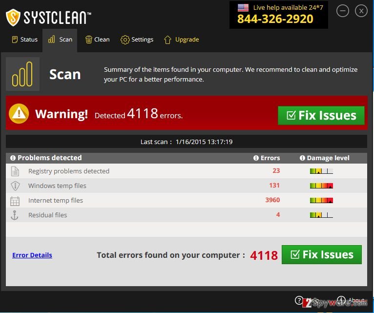Click the Residual files anchor icon
Viewport: 374px width, 313px height.
pyautogui.click(x=15, y=215)
